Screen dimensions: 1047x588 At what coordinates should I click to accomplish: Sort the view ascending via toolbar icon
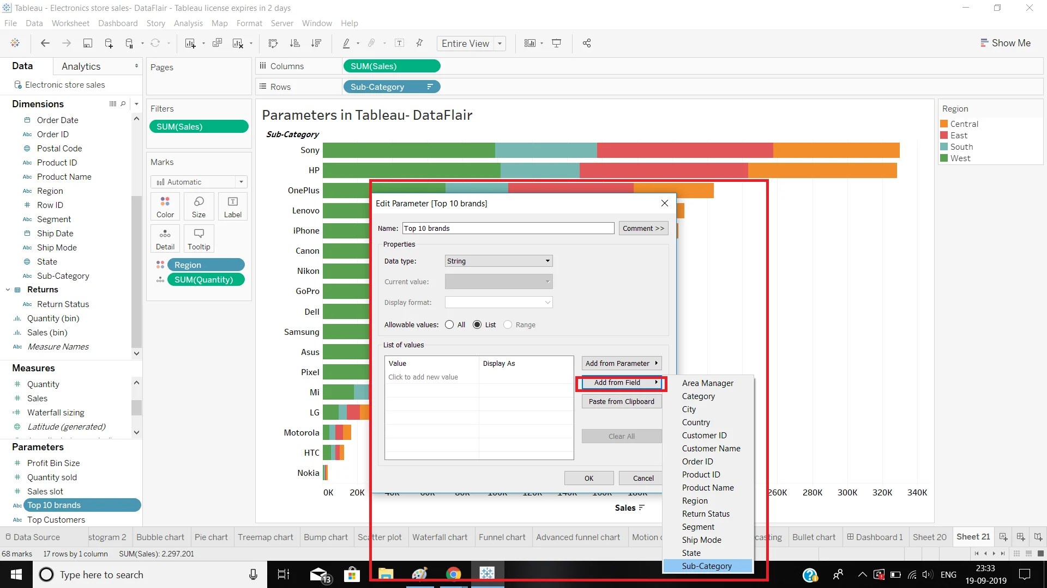point(294,43)
